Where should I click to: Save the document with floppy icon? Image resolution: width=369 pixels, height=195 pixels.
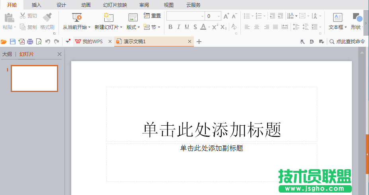[x=13, y=42]
